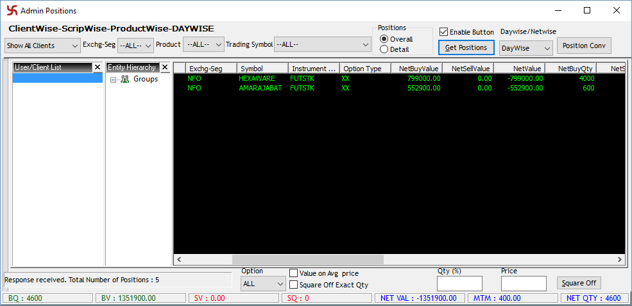Screen dimensions: 632x306
Task: Select the Groups tree item
Action: tap(146, 79)
